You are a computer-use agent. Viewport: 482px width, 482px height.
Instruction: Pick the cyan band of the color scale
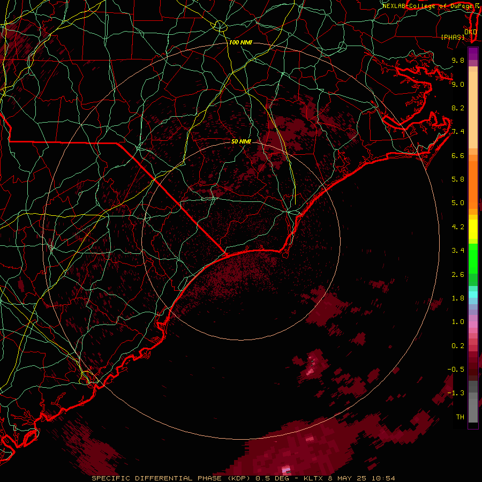pyautogui.click(x=473, y=295)
